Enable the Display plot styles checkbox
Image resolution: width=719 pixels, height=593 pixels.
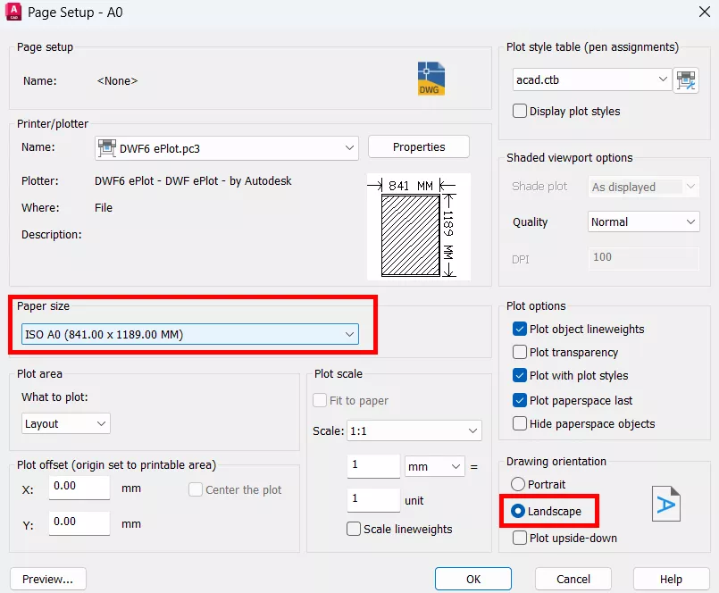tap(520, 112)
